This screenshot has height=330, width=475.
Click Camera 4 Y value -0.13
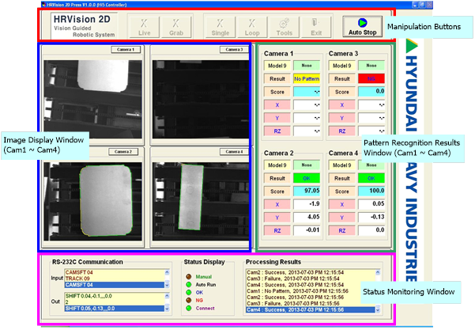point(371,217)
